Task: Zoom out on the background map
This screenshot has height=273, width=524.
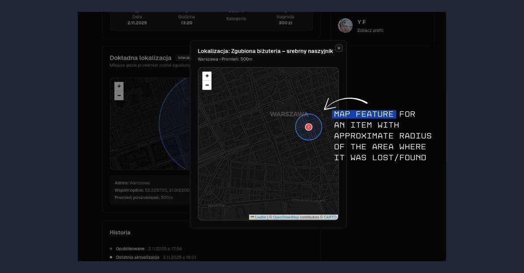Action: pos(119,95)
